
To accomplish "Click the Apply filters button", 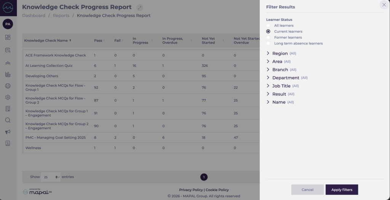I will point(342,190).
